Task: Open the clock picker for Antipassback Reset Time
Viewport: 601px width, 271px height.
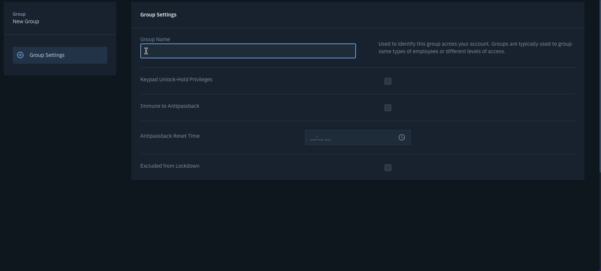Action: 402,137
